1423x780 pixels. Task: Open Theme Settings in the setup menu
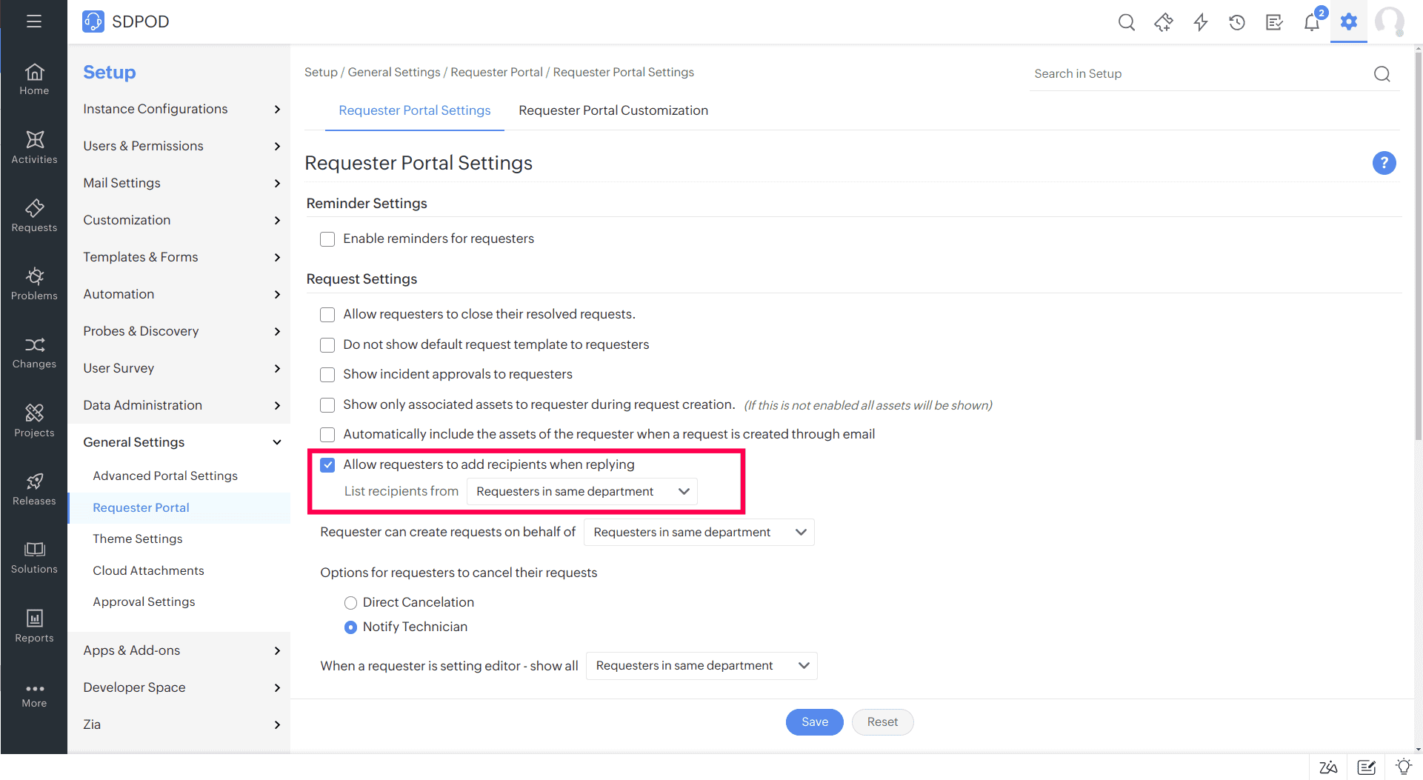click(138, 539)
